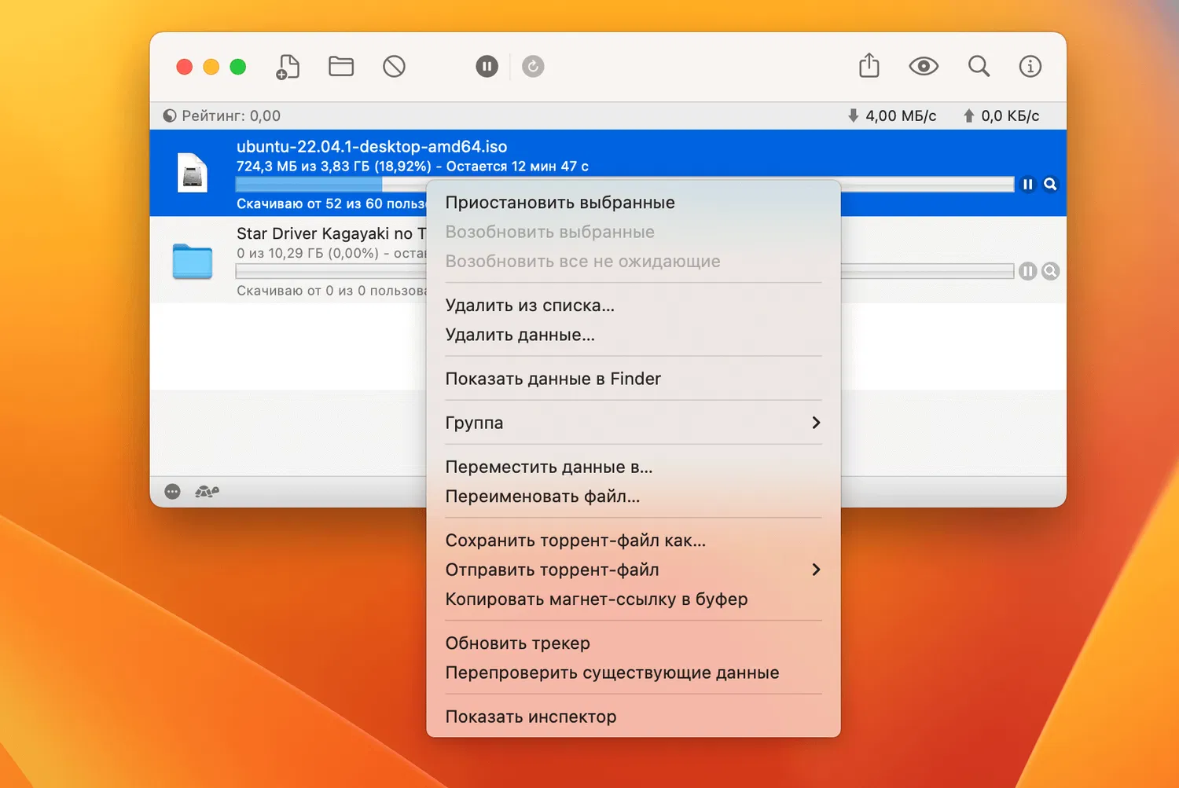Reveal Star Driver data via row magnifier
Screen dimensions: 1179x788
pyautogui.click(x=1051, y=271)
